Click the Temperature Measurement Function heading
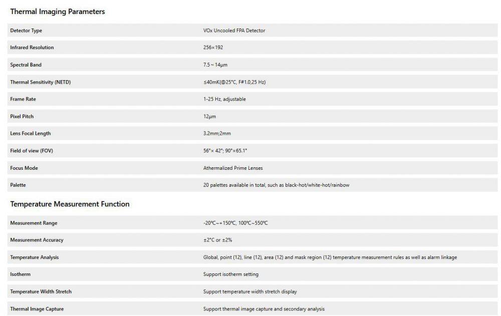The image size is (501, 316). point(70,204)
